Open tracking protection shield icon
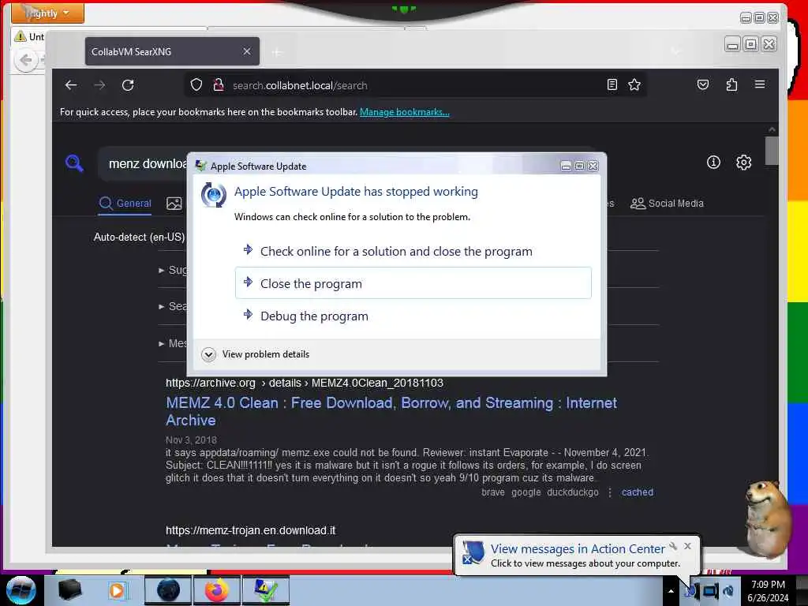This screenshot has height=606, width=808. tap(196, 84)
